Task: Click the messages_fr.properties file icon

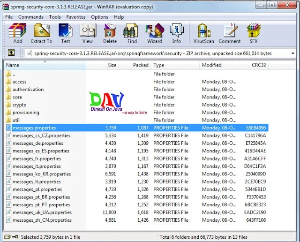Action: tap(8, 159)
